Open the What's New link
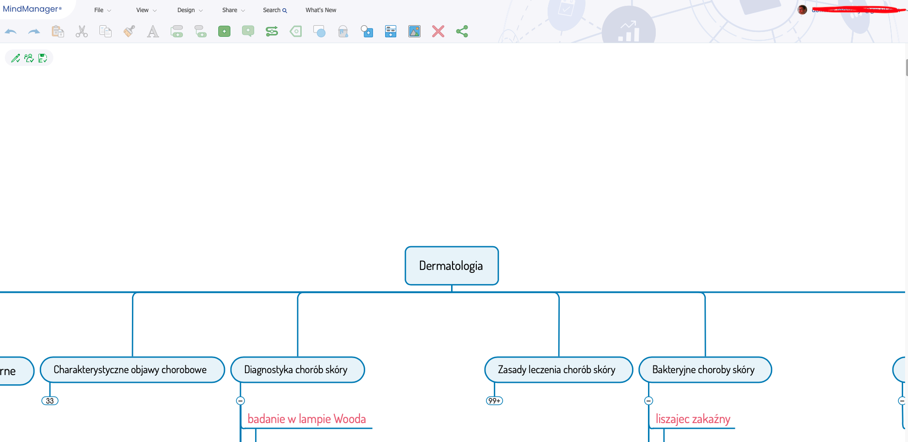Screen dimensions: 908x442 (321, 10)
